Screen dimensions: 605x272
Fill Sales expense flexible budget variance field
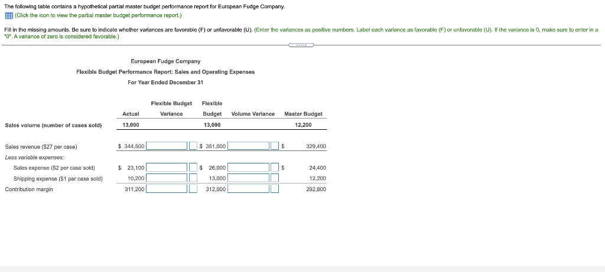[x=167, y=168]
